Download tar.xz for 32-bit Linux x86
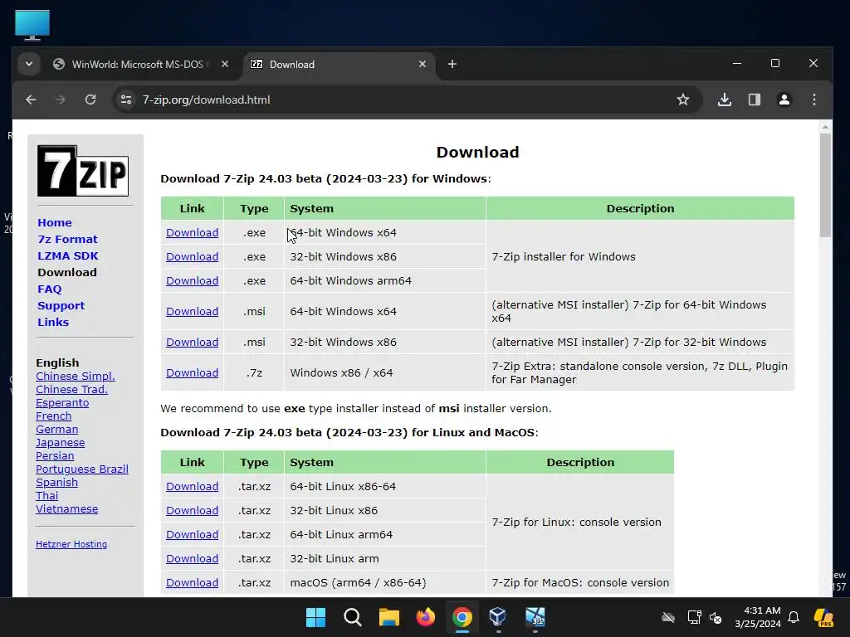Image resolution: width=850 pixels, height=637 pixels. (x=192, y=510)
